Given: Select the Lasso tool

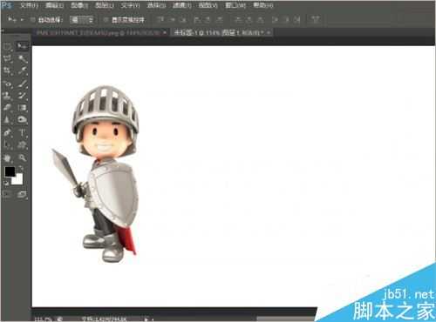Looking at the screenshot, I should coord(7,58).
